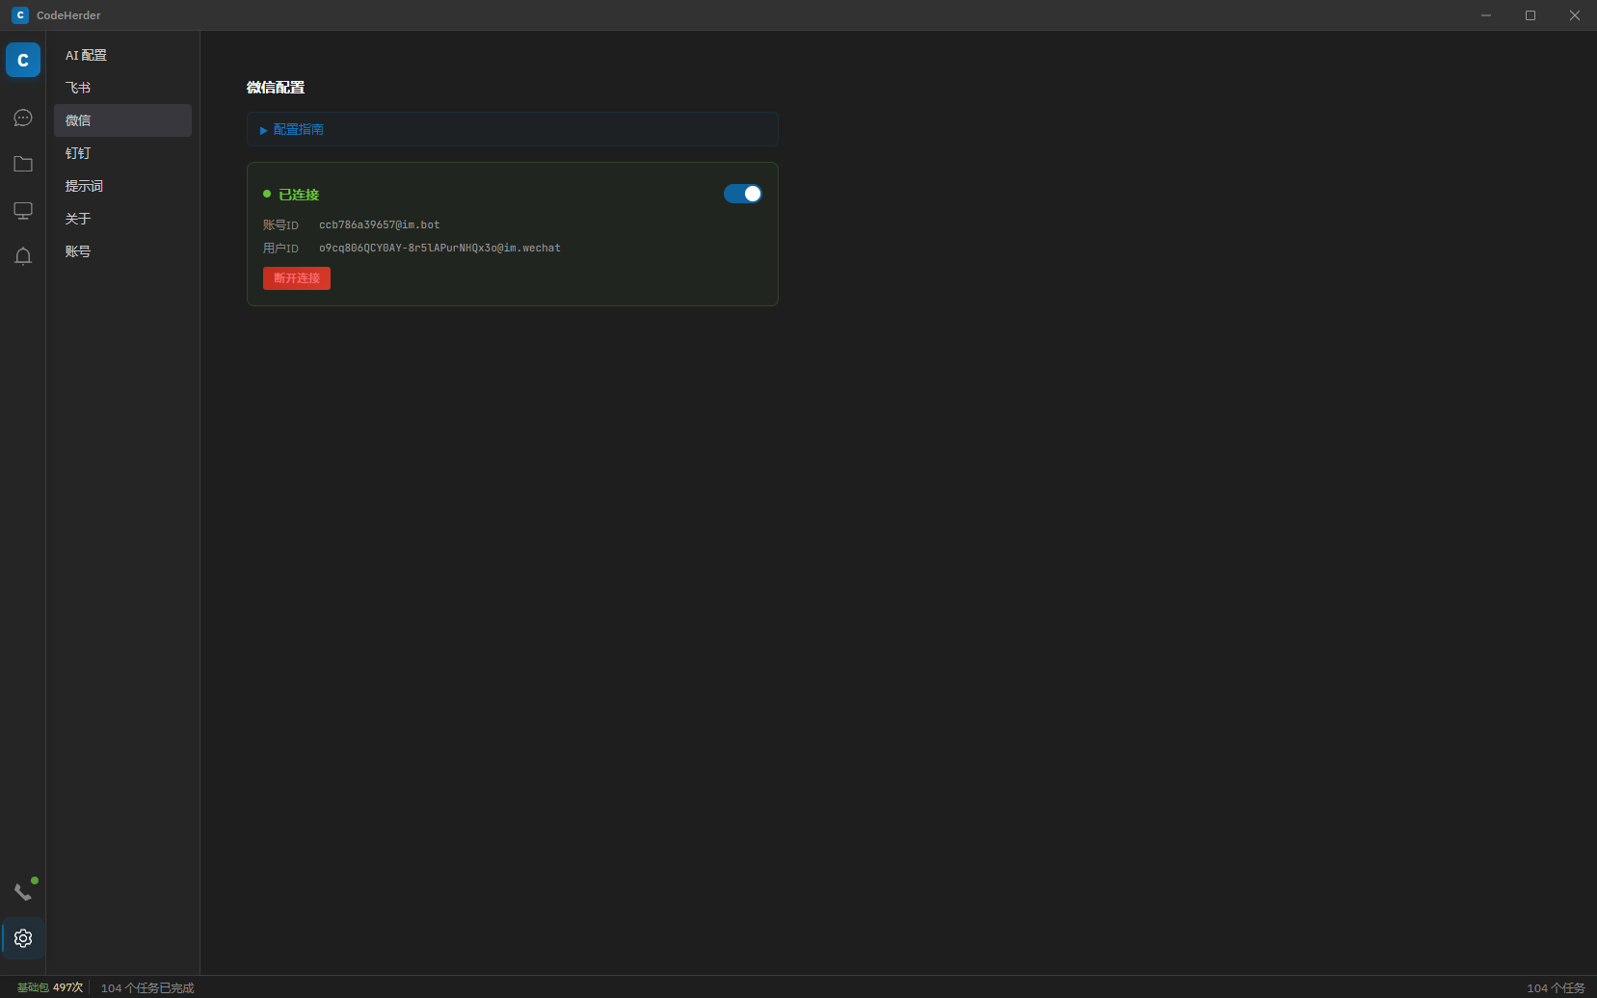Viewport: 1597px width, 998px height.
Task: Click the 104 个任务已完成 status text
Action: click(x=147, y=987)
